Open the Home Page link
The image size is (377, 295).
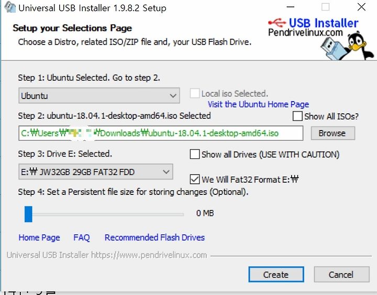pyautogui.click(x=39, y=237)
